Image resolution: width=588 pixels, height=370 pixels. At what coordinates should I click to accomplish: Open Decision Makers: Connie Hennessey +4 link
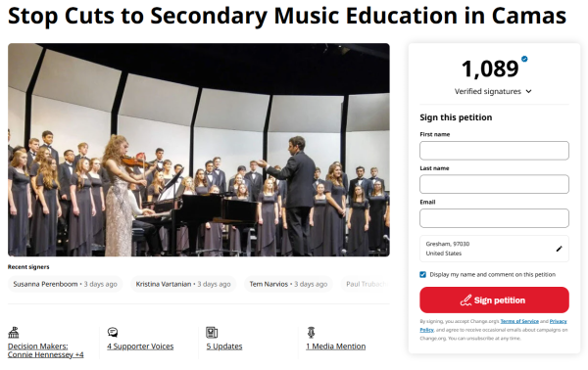click(45, 350)
